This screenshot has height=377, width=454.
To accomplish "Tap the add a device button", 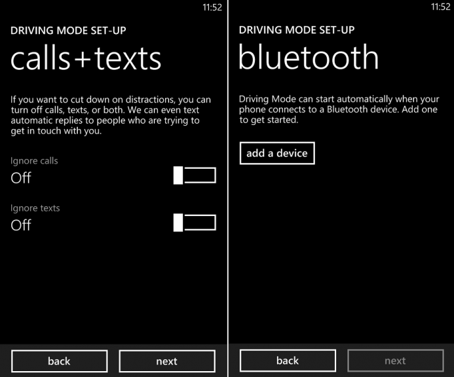I will [x=277, y=153].
